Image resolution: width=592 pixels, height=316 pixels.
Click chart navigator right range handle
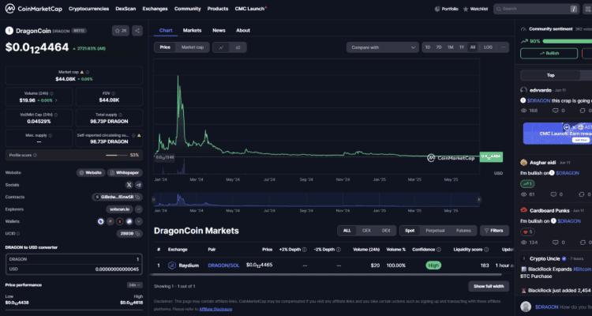(x=479, y=200)
